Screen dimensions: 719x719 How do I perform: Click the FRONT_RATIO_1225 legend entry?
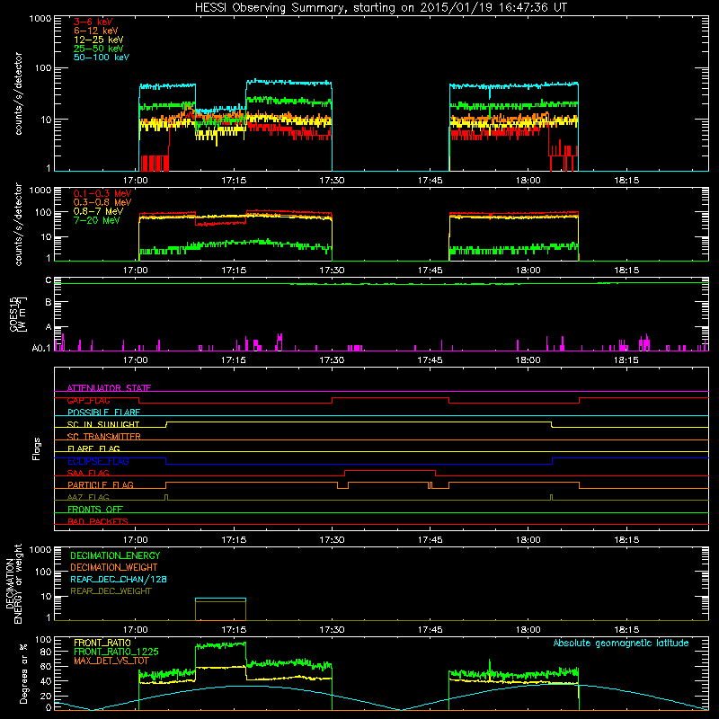coord(116,652)
